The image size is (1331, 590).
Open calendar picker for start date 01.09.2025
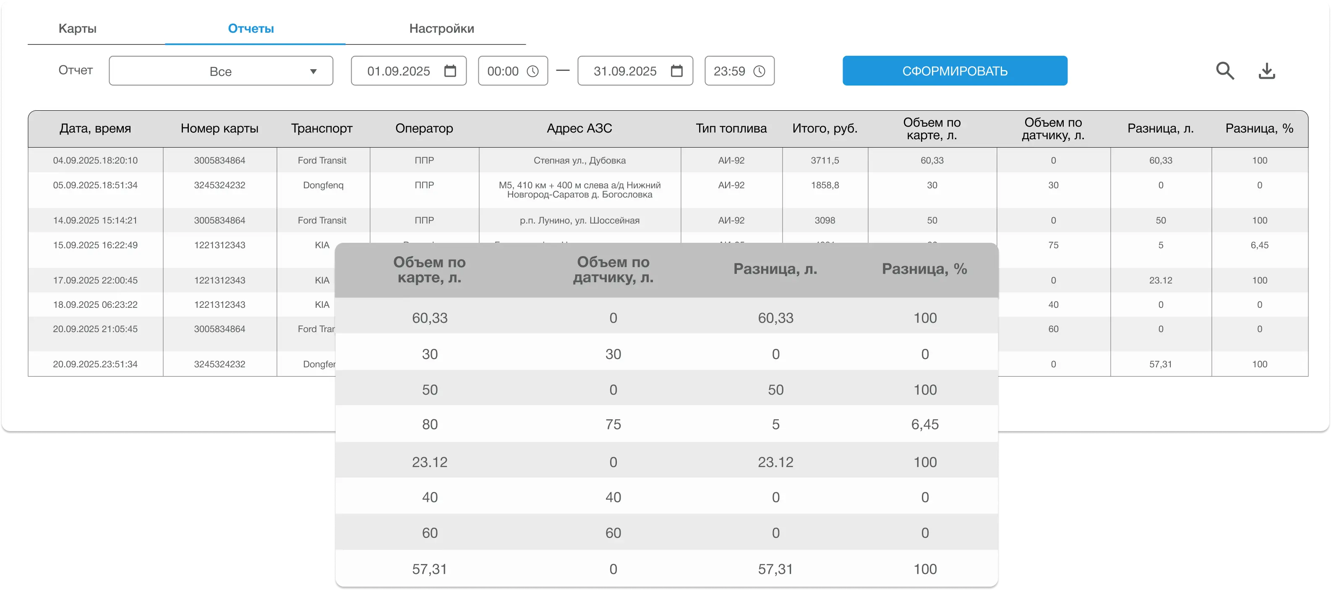click(x=450, y=71)
